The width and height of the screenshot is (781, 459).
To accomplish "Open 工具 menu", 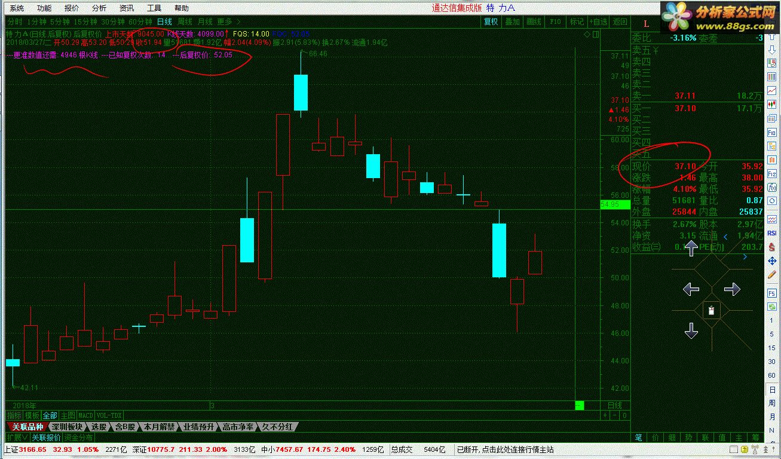I will (154, 8).
